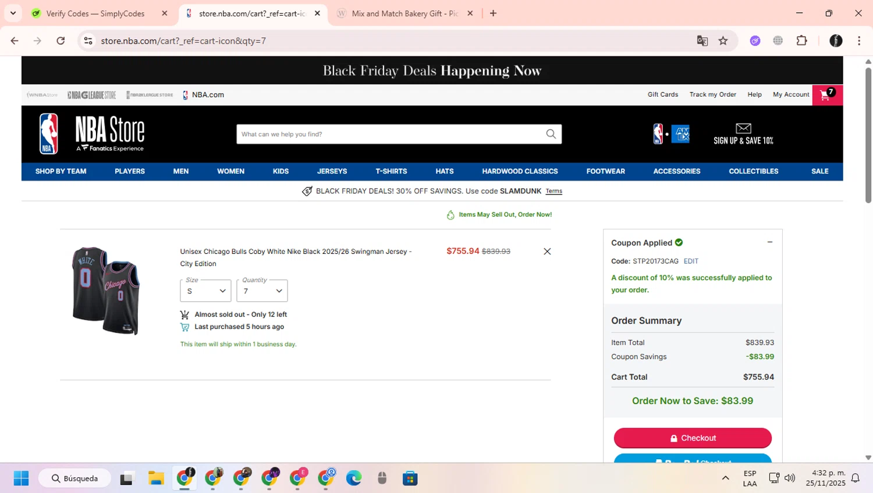Screen dimensions: 873x493
Task: Open the Terms link beside SLAMDUNK code
Action: [x=553, y=191]
